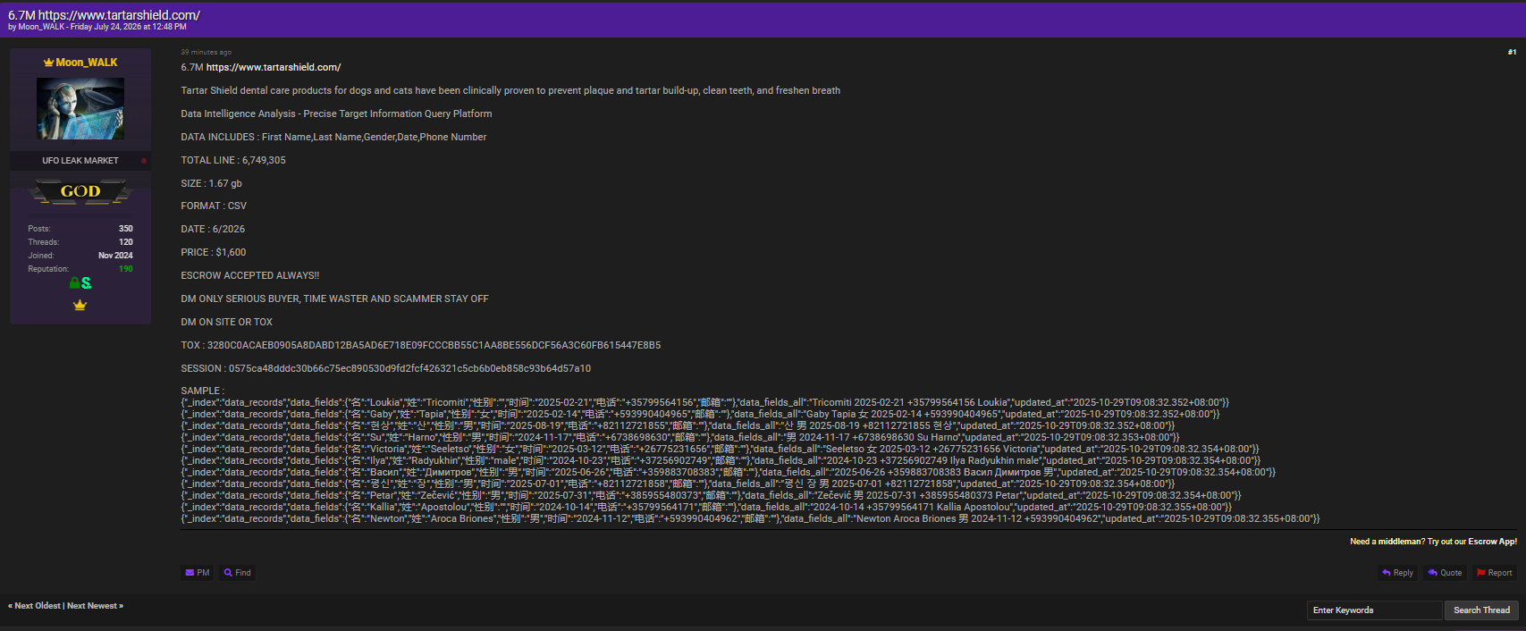Quote this post
This screenshot has height=631, width=1526.
click(1445, 573)
